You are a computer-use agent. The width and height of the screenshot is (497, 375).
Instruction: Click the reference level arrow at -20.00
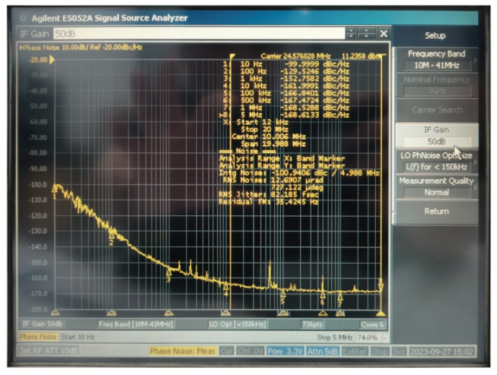[x=52, y=60]
